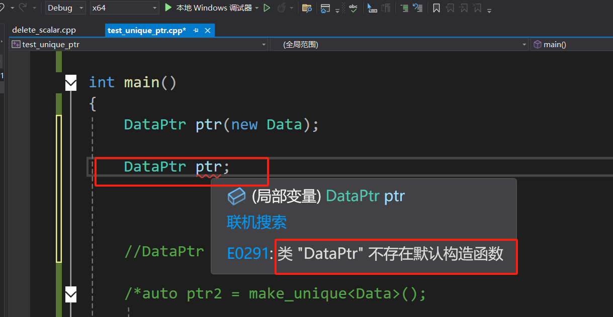Click the clear bookmarks icon

(477, 8)
